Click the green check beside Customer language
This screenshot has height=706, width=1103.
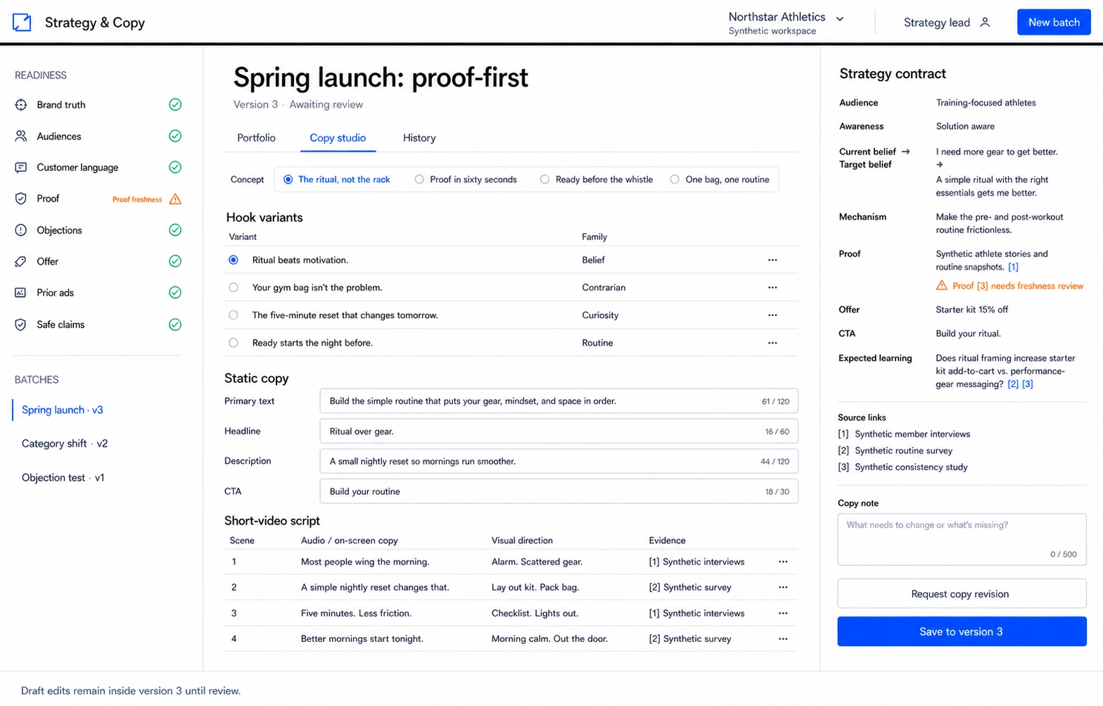click(175, 168)
